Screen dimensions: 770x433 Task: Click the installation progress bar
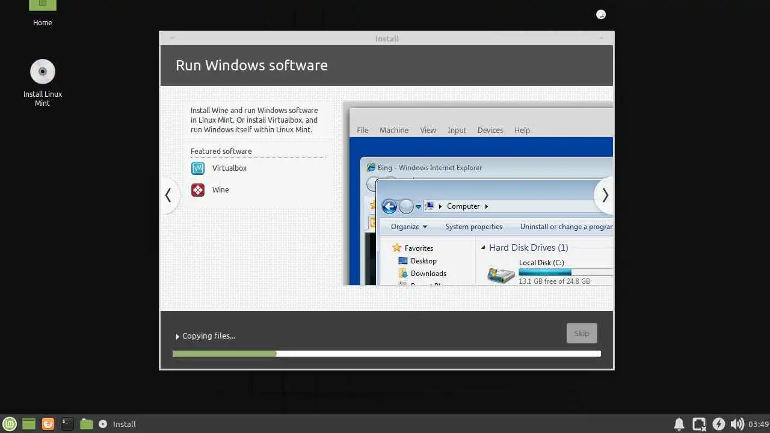click(x=386, y=354)
